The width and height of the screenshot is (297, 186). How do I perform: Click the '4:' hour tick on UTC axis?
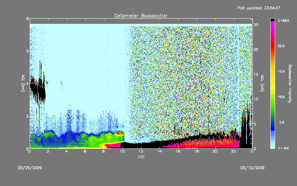67,151
